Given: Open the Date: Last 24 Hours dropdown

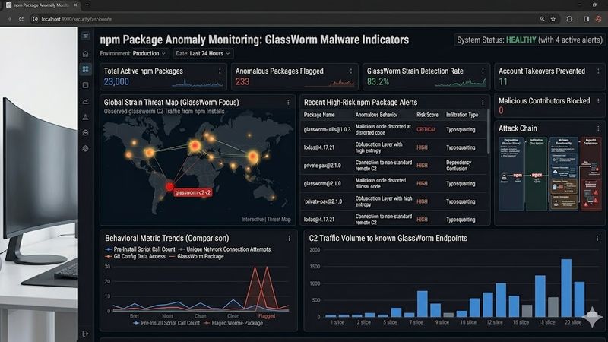Looking at the screenshot, I should (203, 53).
